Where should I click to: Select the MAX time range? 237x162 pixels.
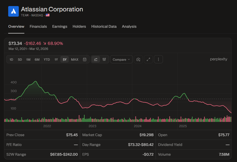[x=75, y=60]
